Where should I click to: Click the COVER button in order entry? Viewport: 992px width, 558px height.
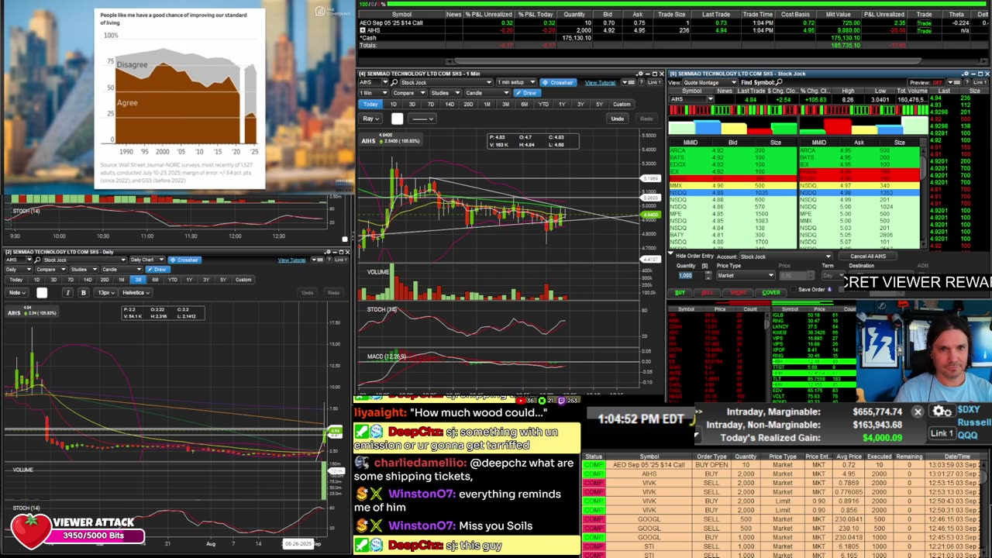point(770,292)
